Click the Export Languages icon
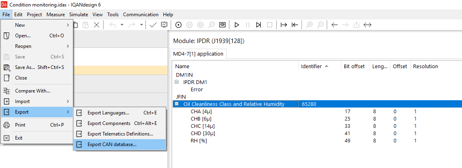Viewport: 462px width, 168px height. (x=79, y=113)
